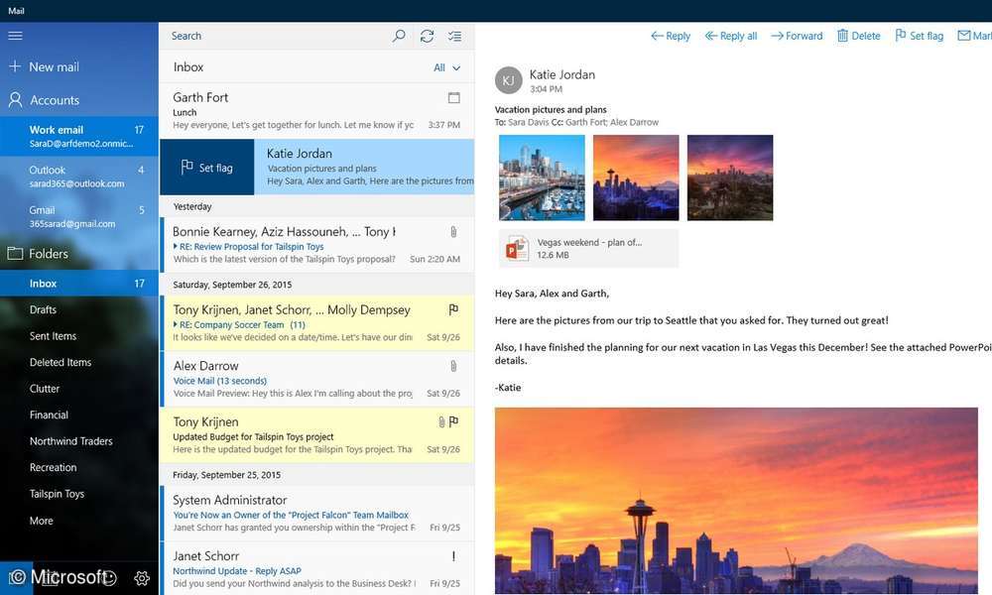Click New mail button

[x=45, y=66]
